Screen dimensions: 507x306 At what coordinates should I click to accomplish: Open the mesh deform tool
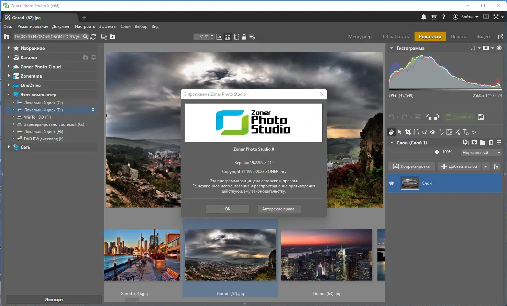click(x=449, y=132)
